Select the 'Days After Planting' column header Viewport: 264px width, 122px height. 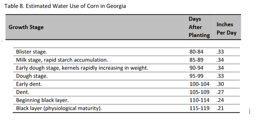199,27
